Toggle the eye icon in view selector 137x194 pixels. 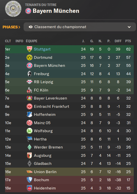click(31, 27)
